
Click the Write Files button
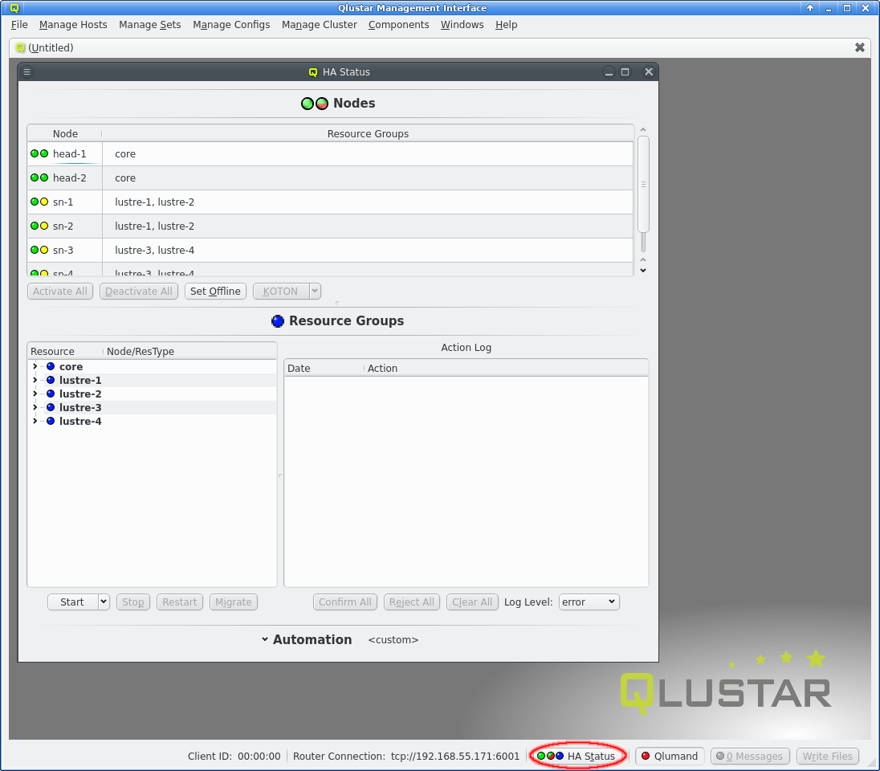828,757
